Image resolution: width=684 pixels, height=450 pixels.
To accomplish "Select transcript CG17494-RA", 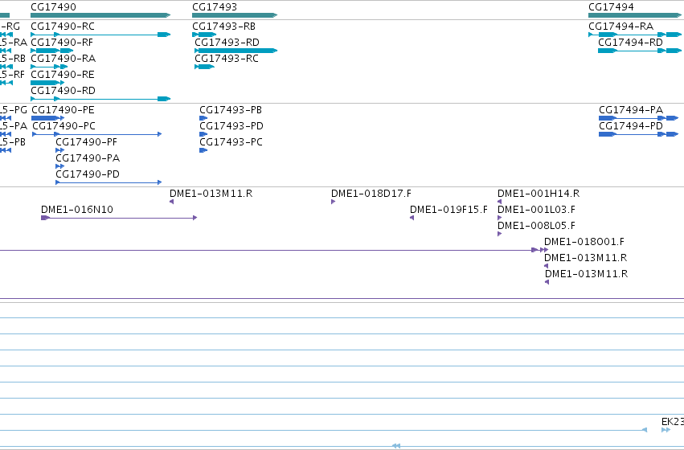I will pos(621,27).
